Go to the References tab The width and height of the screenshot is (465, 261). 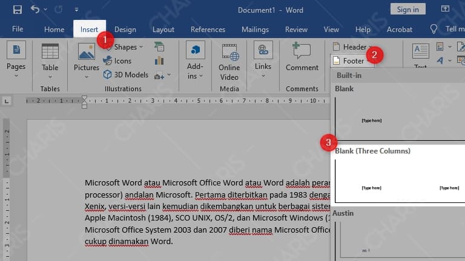click(x=208, y=29)
